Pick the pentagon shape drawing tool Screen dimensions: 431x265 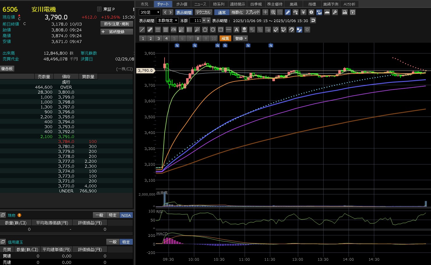[x=205, y=30]
